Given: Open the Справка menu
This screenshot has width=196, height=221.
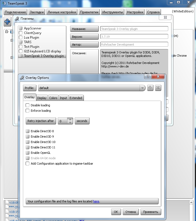Looking at the screenshot, I should coord(153,12).
